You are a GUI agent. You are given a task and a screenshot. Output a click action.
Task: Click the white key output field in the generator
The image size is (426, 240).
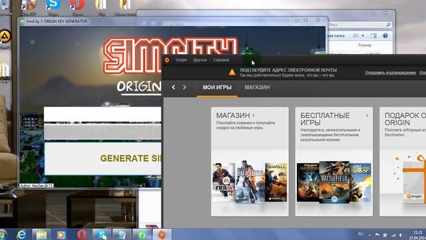103,114
